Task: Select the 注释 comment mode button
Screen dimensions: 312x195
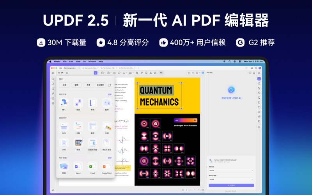Action: (64, 85)
